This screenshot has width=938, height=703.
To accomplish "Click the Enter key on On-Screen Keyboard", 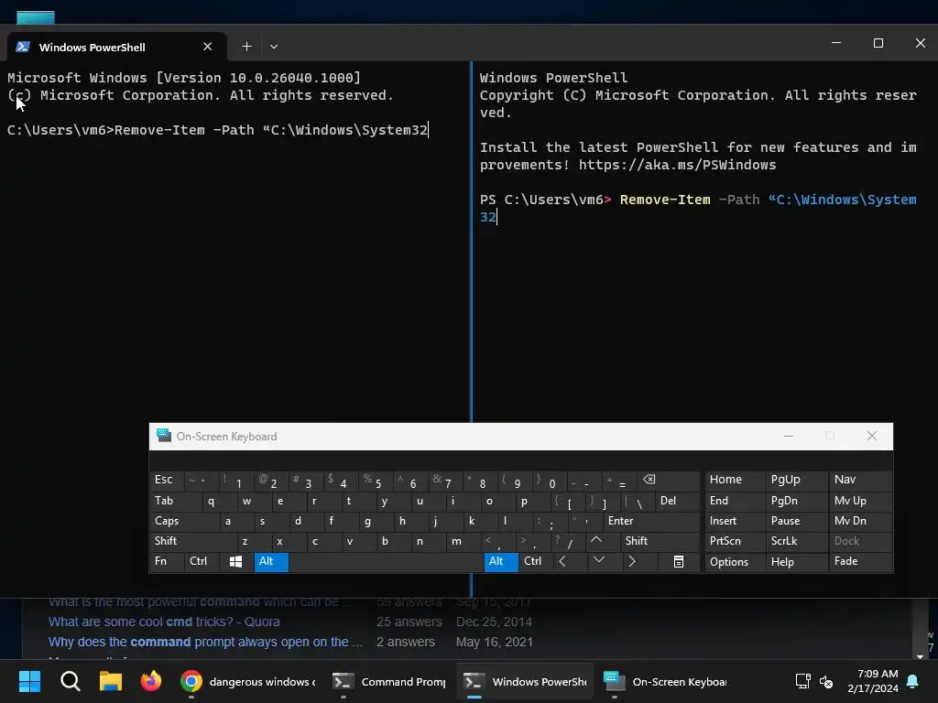I will tap(651, 521).
